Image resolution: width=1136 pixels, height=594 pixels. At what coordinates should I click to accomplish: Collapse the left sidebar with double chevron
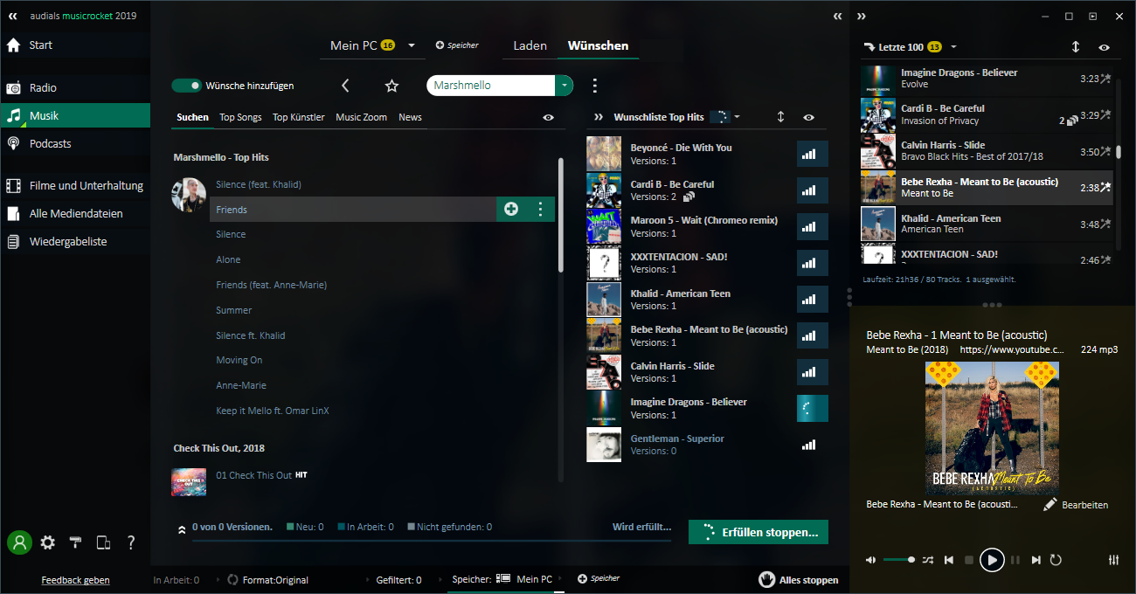13,16
